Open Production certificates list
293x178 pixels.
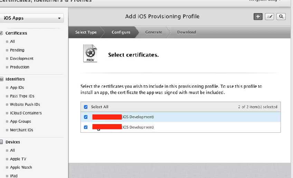click(19, 67)
